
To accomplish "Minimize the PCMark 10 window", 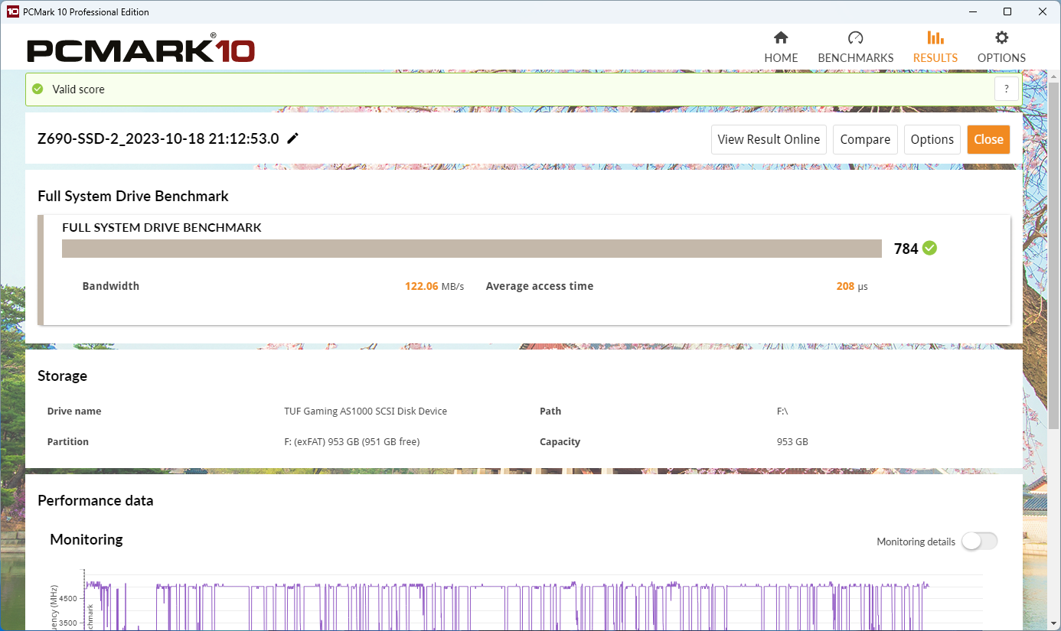I will tap(972, 11).
